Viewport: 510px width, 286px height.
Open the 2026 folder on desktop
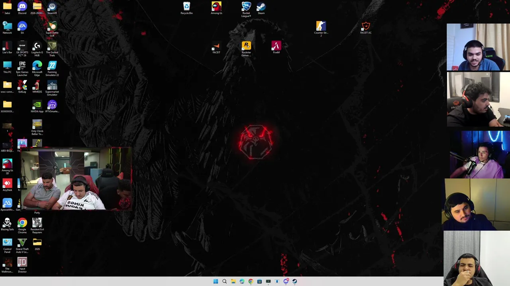tap(37, 244)
